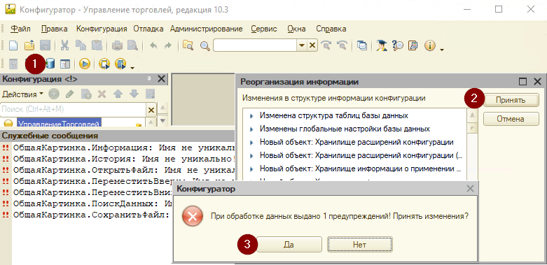This screenshot has height=265, width=547.
Task: Confirm changes with the Да button
Action: pyautogui.click(x=289, y=245)
